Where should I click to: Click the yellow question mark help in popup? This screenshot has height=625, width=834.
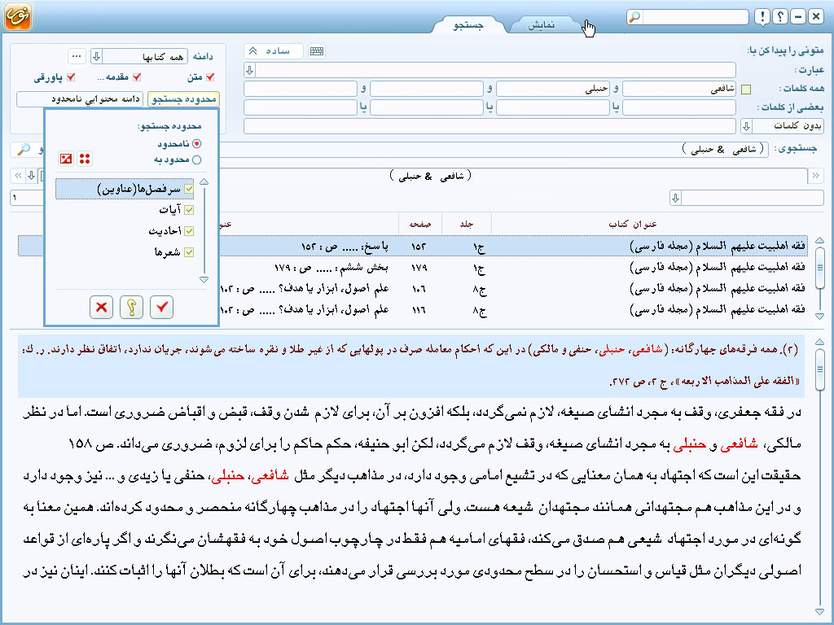pos(131,307)
